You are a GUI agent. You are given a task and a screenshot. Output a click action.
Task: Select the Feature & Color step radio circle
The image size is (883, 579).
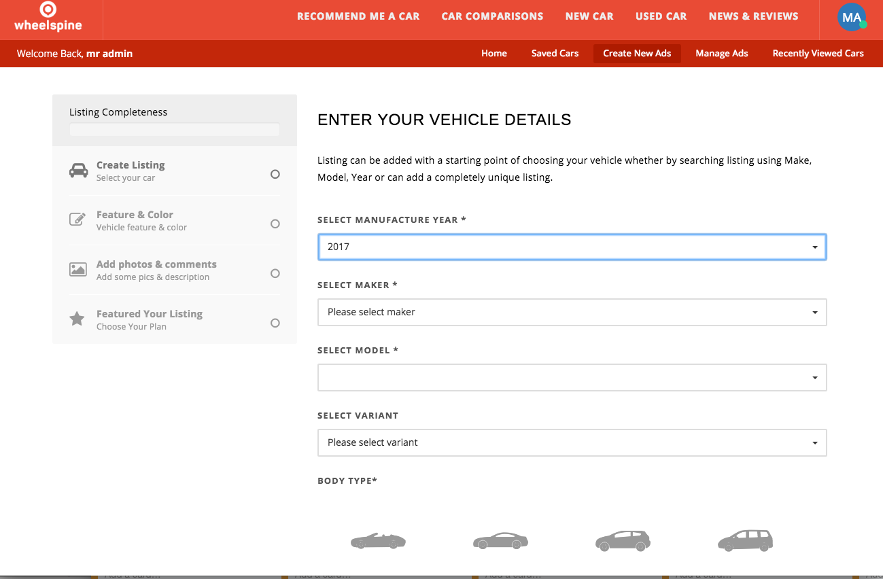coord(275,224)
